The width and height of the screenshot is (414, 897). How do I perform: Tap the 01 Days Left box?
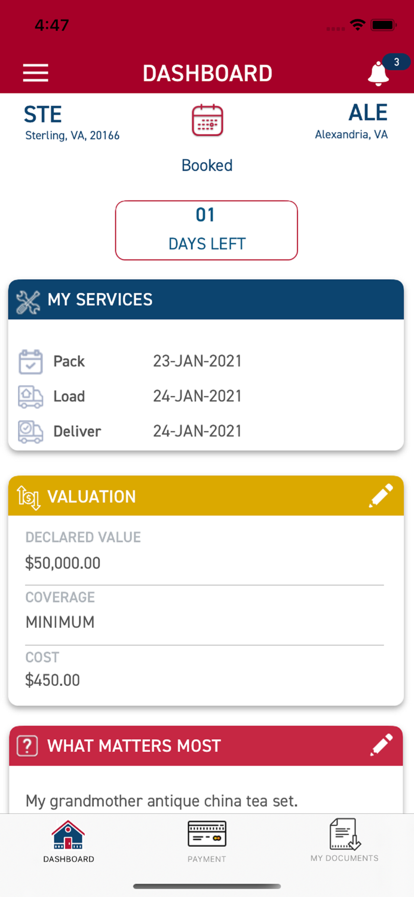click(x=207, y=230)
